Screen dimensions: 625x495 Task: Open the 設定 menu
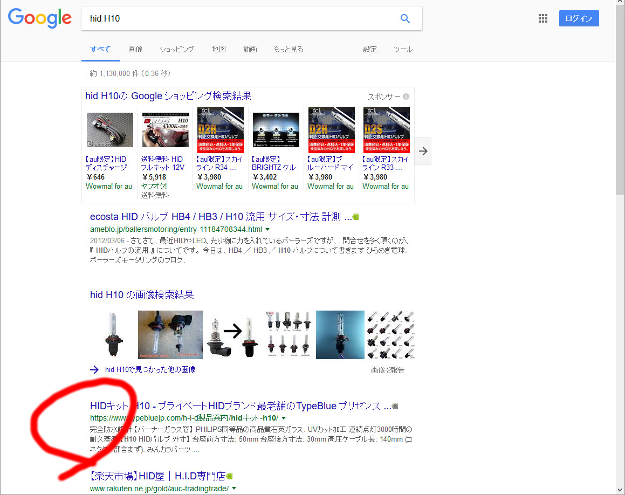(x=370, y=49)
